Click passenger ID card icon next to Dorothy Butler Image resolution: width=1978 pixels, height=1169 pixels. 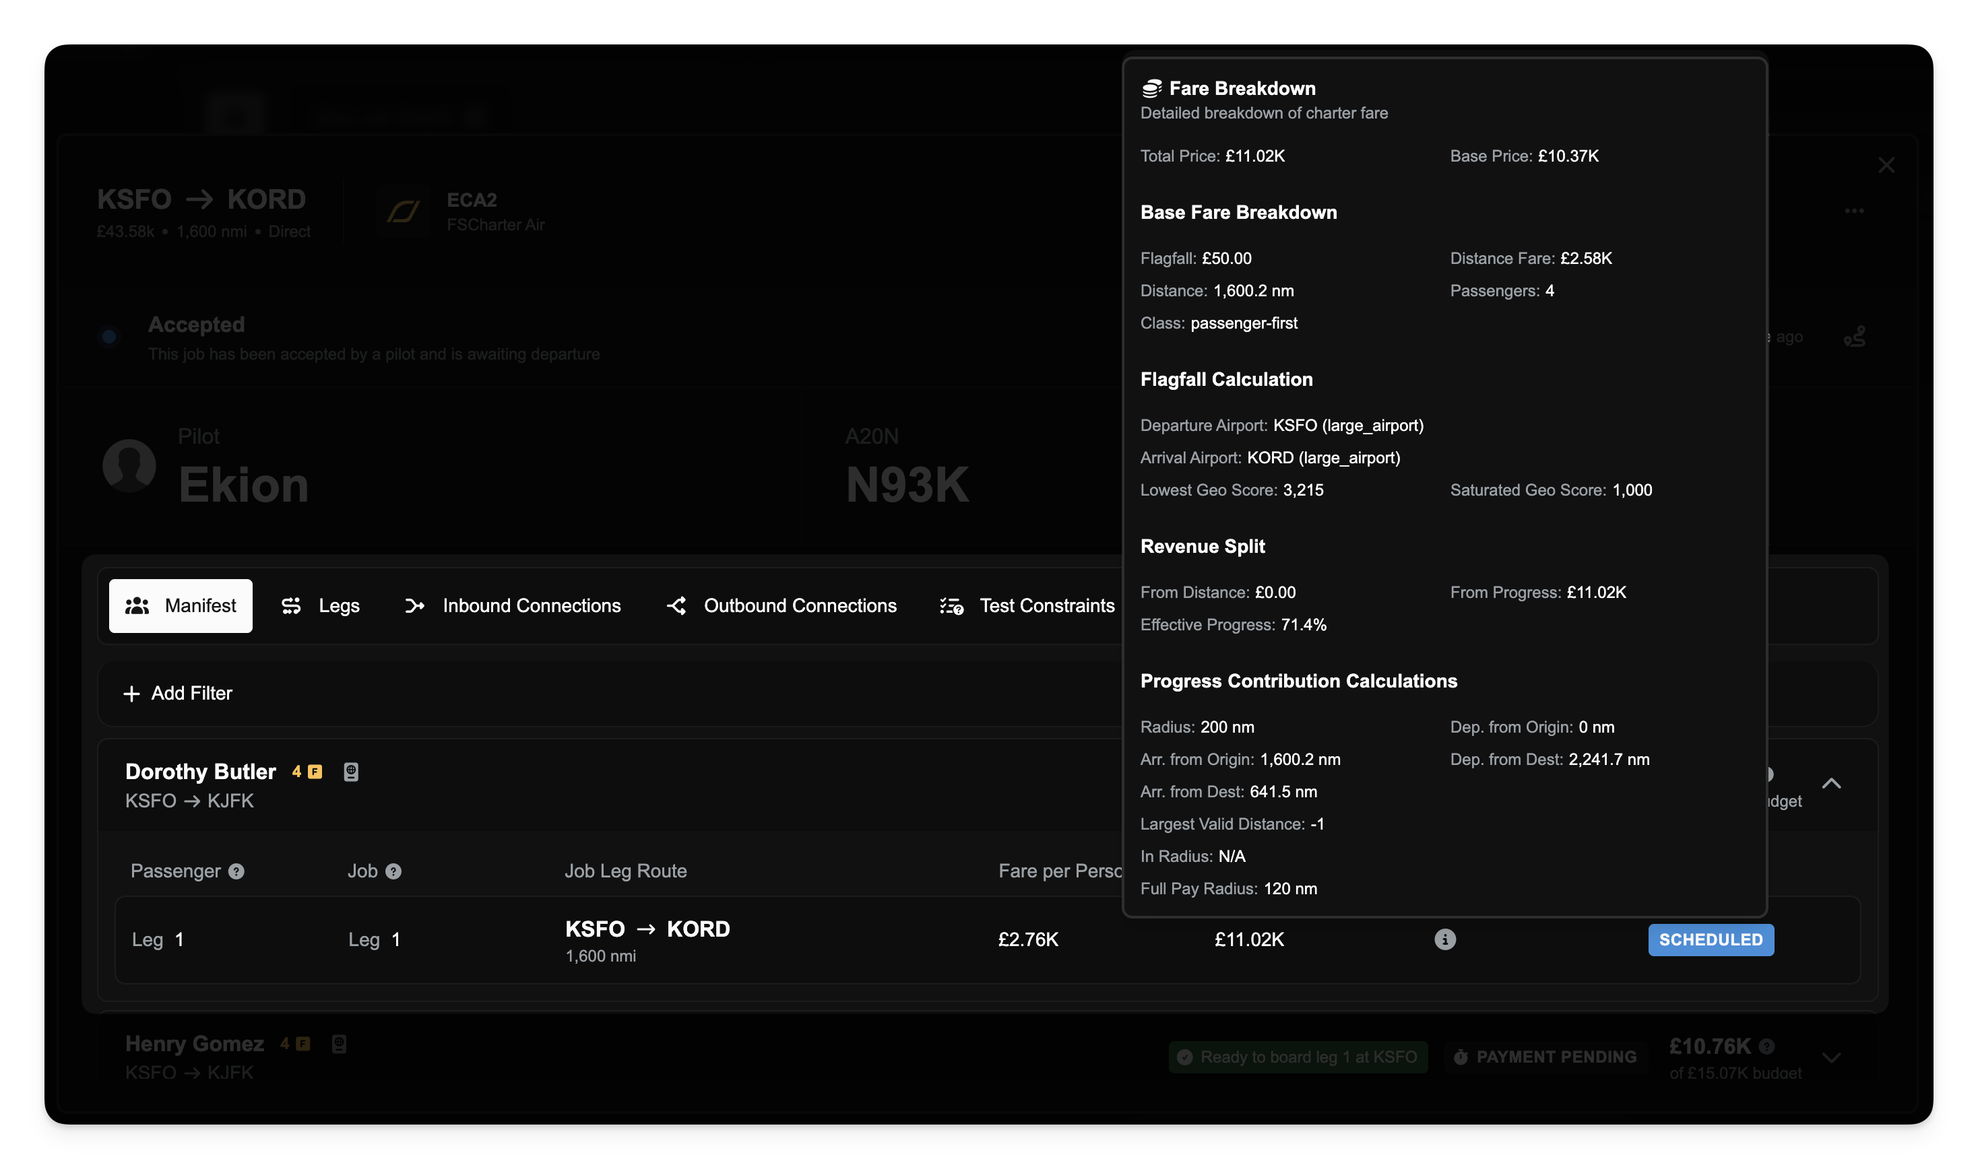pos(352,772)
